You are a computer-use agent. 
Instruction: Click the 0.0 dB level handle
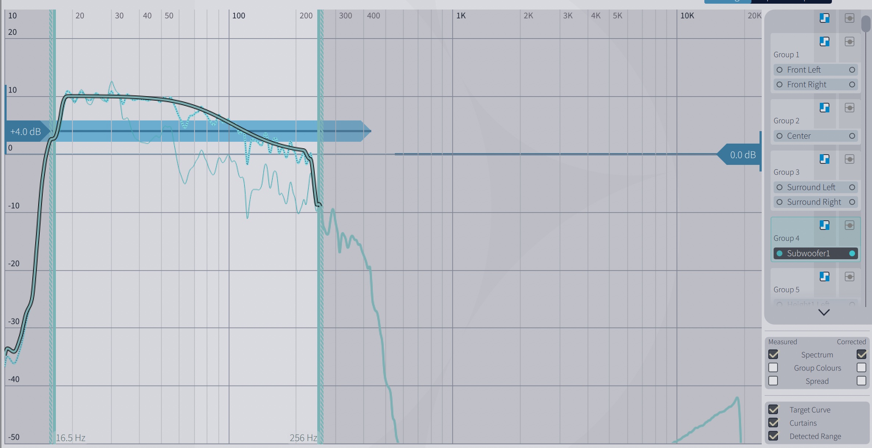pos(742,155)
